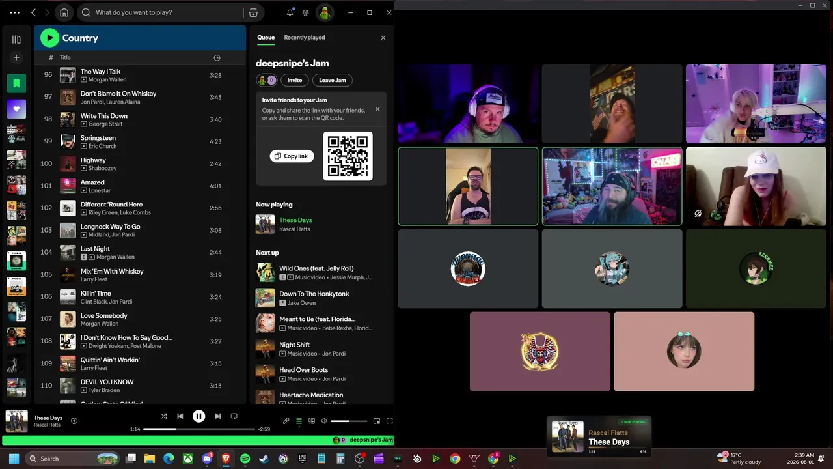Skip to the previous track

click(x=180, y=416)
